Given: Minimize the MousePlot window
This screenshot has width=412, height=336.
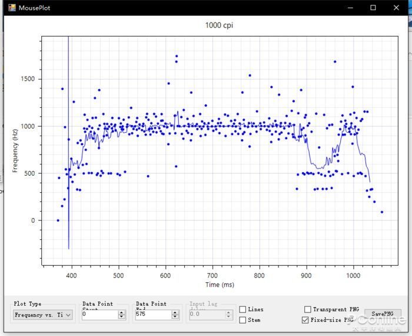Looking at the screenshot, I should [x=350, y=8].
